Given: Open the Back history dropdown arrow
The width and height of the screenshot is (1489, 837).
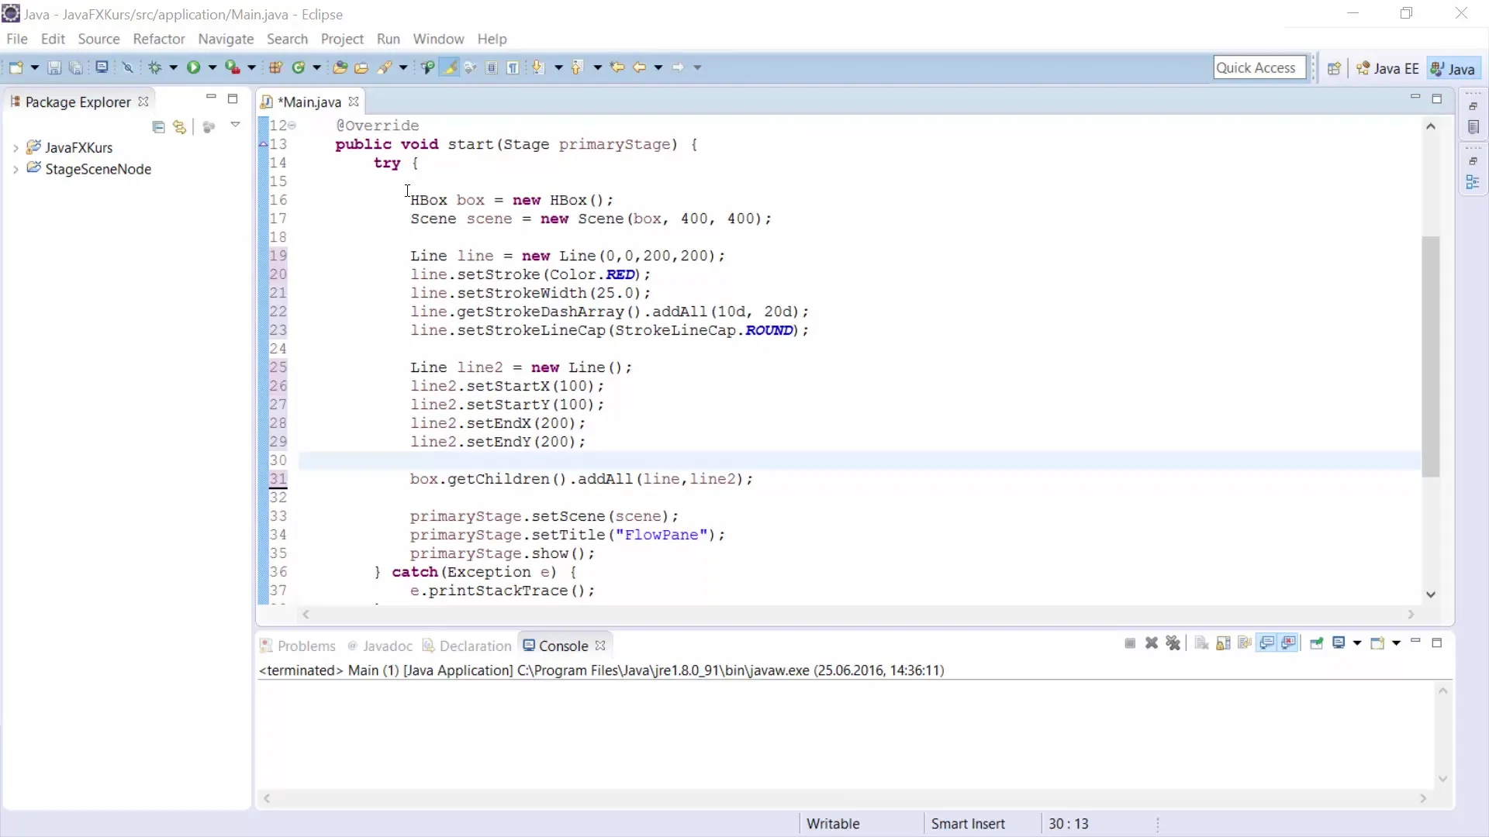Looking at the screenshot, I should (x=658, y=67).
